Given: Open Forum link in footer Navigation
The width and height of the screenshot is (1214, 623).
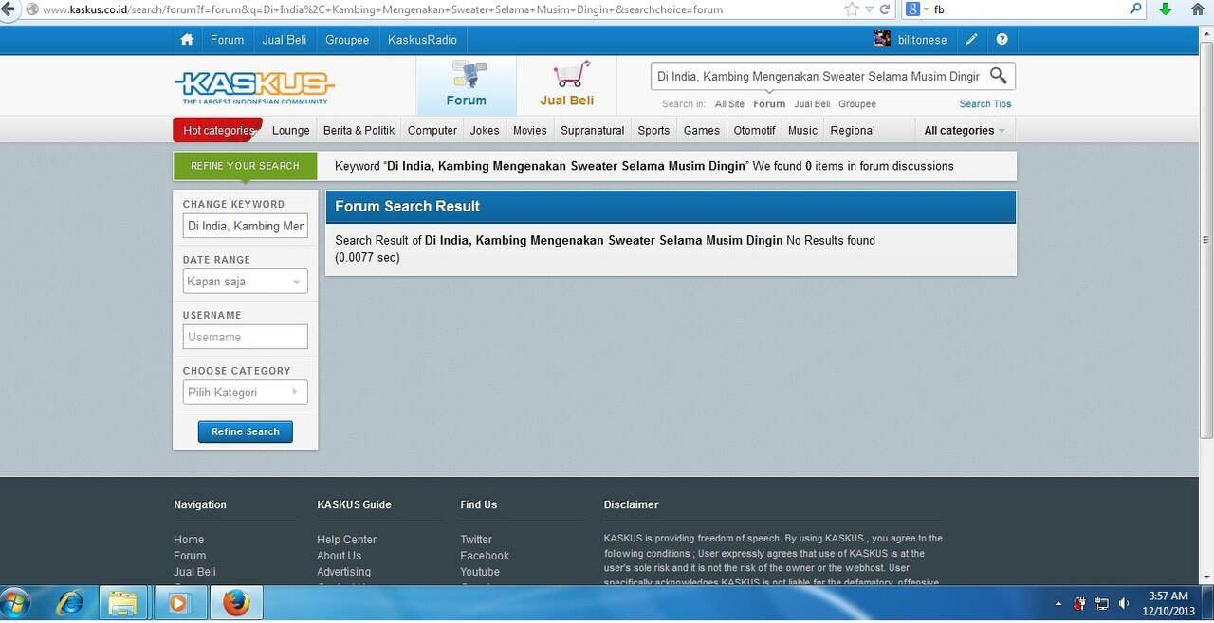Looking at the screenshot, I should click(190, 556).
